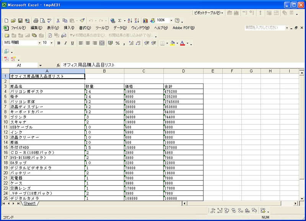Merge and center cells icon
The width and height of the screenshot is (306, 221).
(x=102, y=43)
